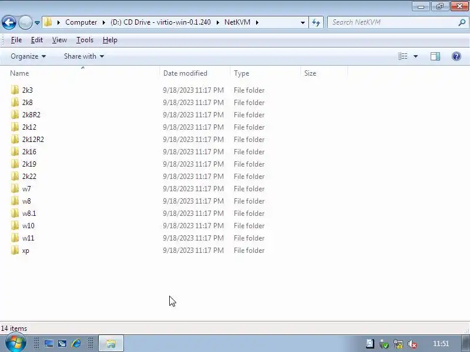Open the Windows Start menu
This screenshot has height=352, width=470.
click(16, 343)
